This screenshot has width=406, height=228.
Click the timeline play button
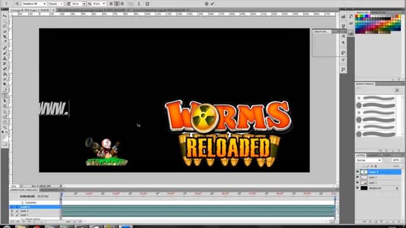pos(24,222)
